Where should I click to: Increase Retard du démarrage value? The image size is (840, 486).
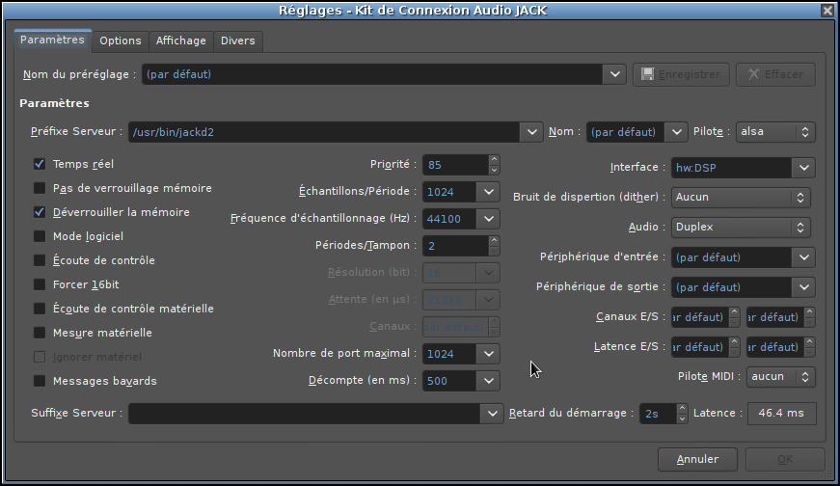[682, 408]
